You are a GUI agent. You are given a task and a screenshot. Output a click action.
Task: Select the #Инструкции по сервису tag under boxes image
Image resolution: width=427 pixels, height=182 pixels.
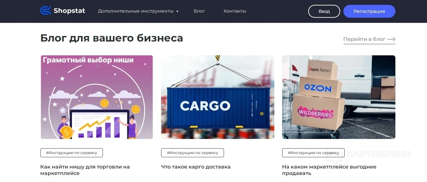[313, 153]
